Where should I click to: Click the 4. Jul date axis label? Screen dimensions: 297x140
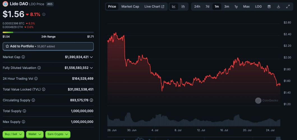coord(155,130)
